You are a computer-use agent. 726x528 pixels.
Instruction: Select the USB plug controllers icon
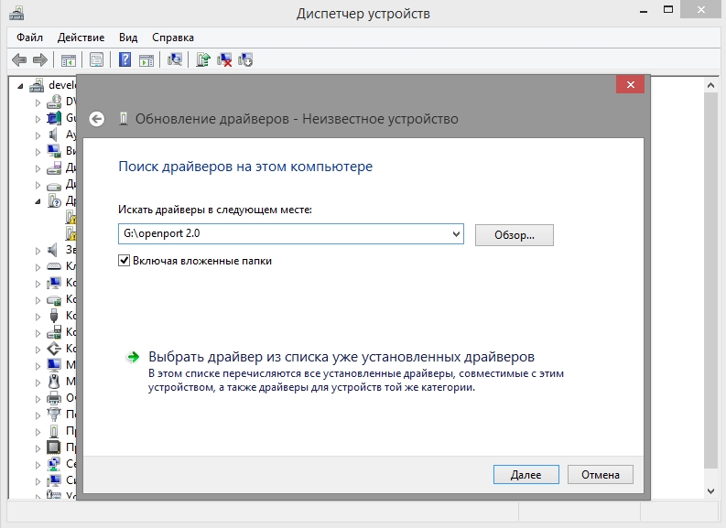point(54,316)
